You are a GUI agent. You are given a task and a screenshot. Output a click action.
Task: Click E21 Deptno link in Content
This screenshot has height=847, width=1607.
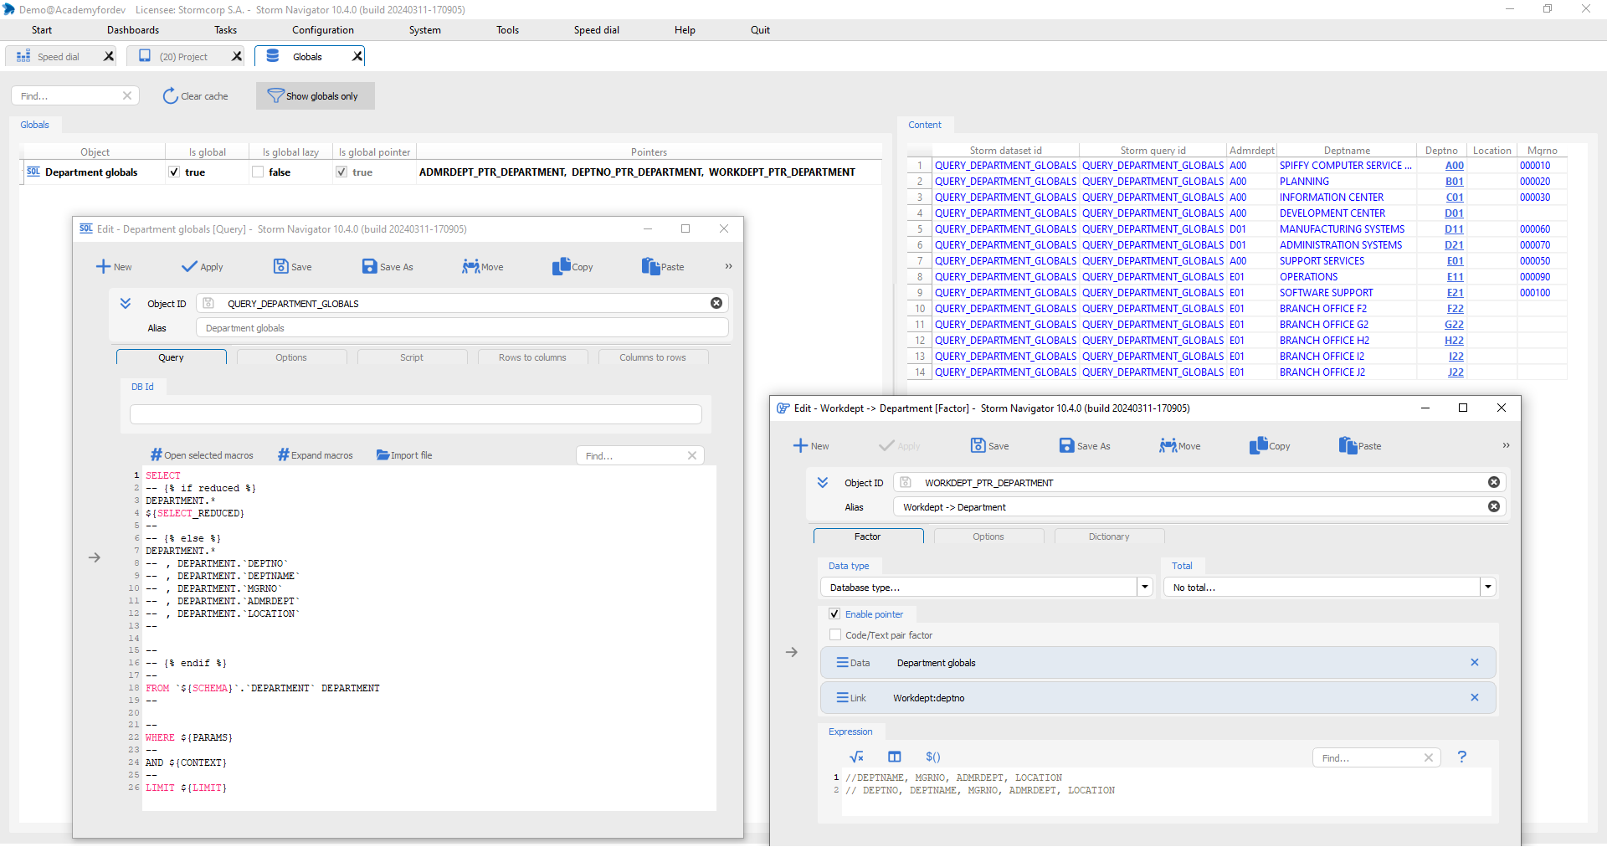[x=1456, y=293]
